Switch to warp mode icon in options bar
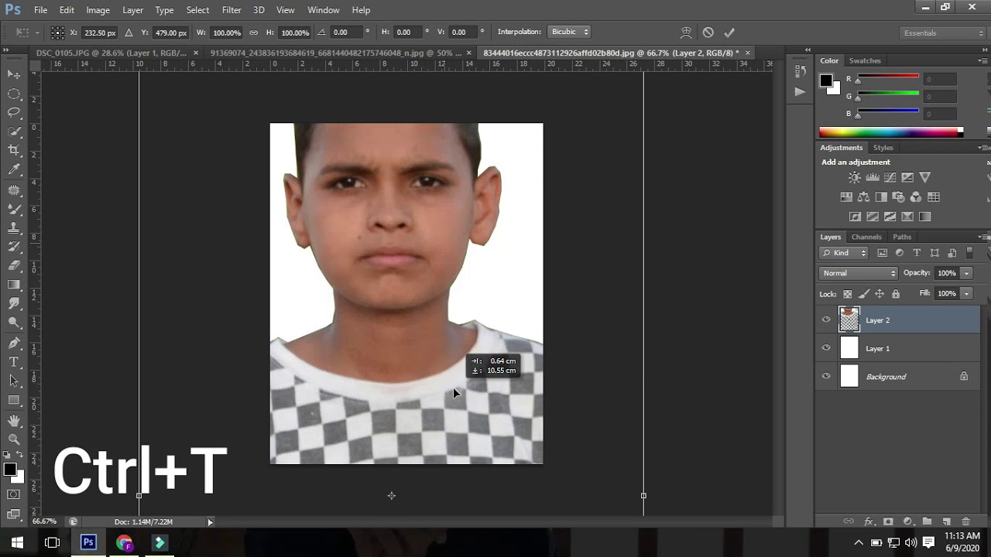The height and width of the screenshot is (557, 991). [x=686, y=32]
